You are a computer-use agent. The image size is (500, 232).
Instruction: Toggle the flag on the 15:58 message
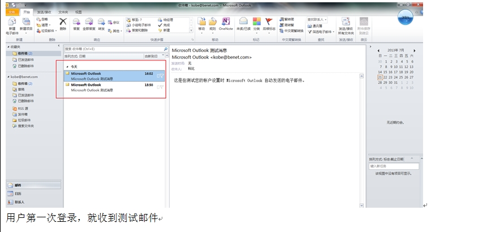pos(162,87)
